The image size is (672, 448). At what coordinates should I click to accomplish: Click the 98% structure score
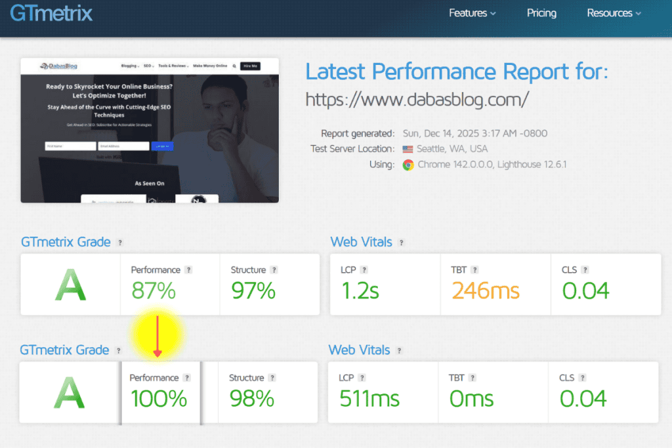pos(251,399)
